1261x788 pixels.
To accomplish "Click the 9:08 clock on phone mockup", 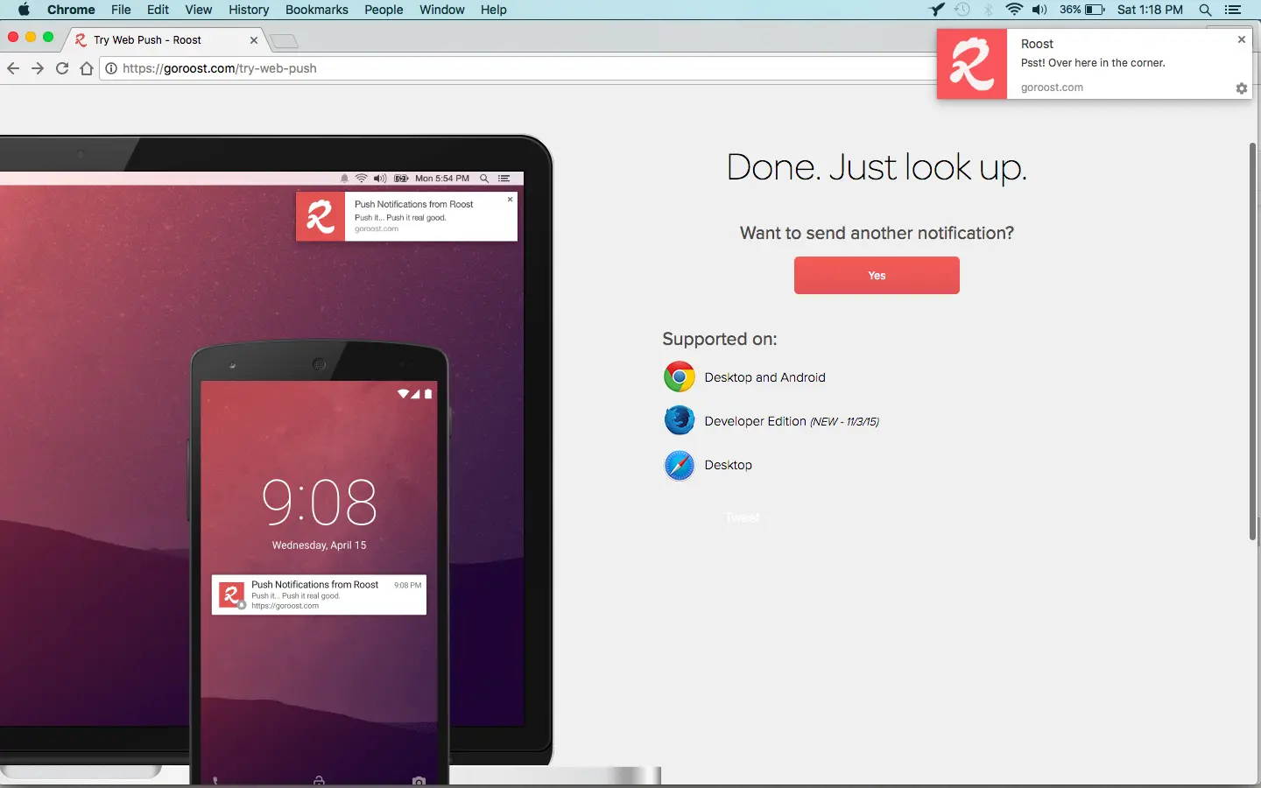I will click(x=320, y=503).
